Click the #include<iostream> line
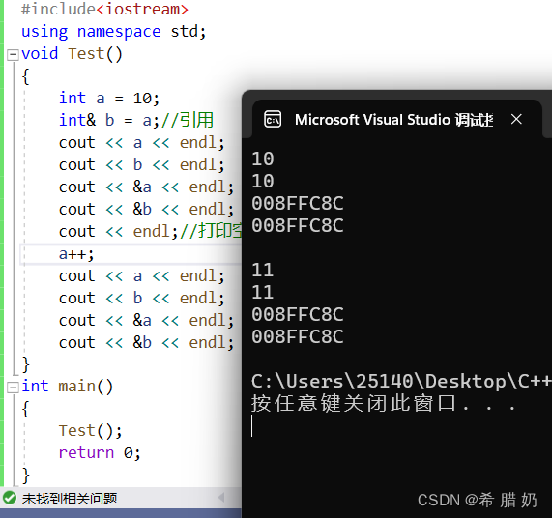Image resolution: width=552 pixels, height=518 pixels. click(104, 9)
